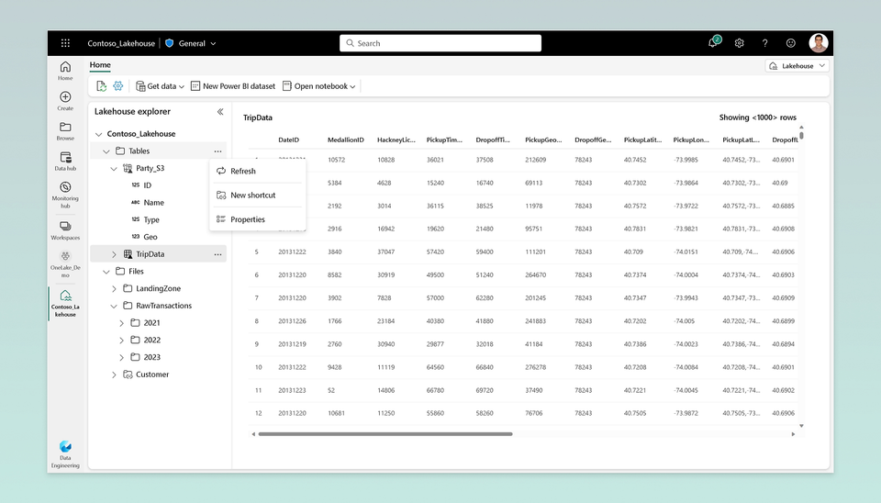Select Properties in the context menu
The height and width of the screenshot is (503, 881).
[258, 219]
